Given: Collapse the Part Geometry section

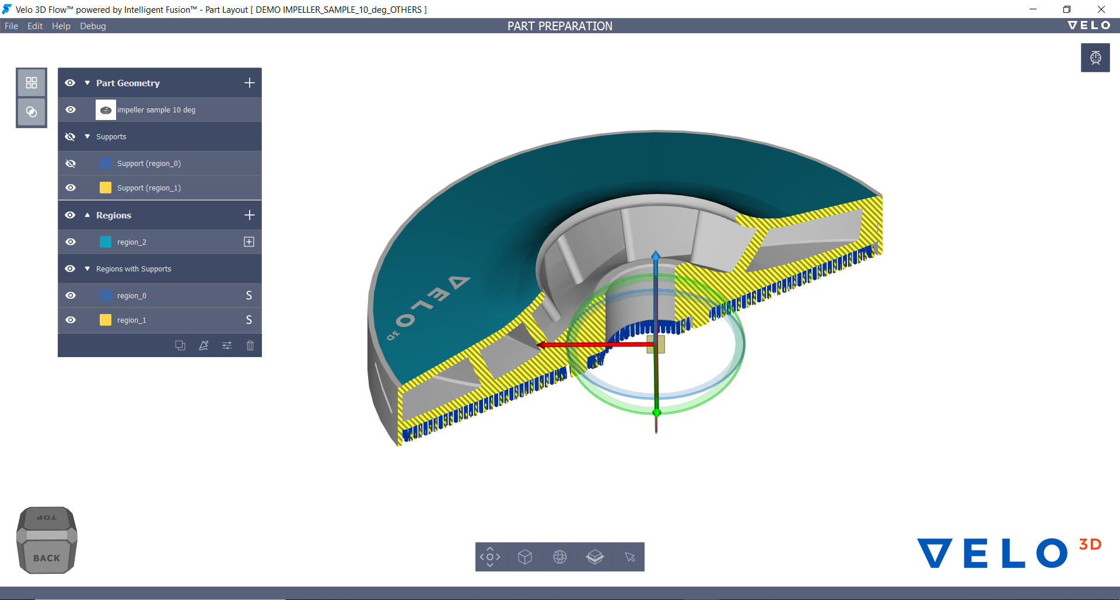Looking at the screenshot, I should tap(87, 83).
